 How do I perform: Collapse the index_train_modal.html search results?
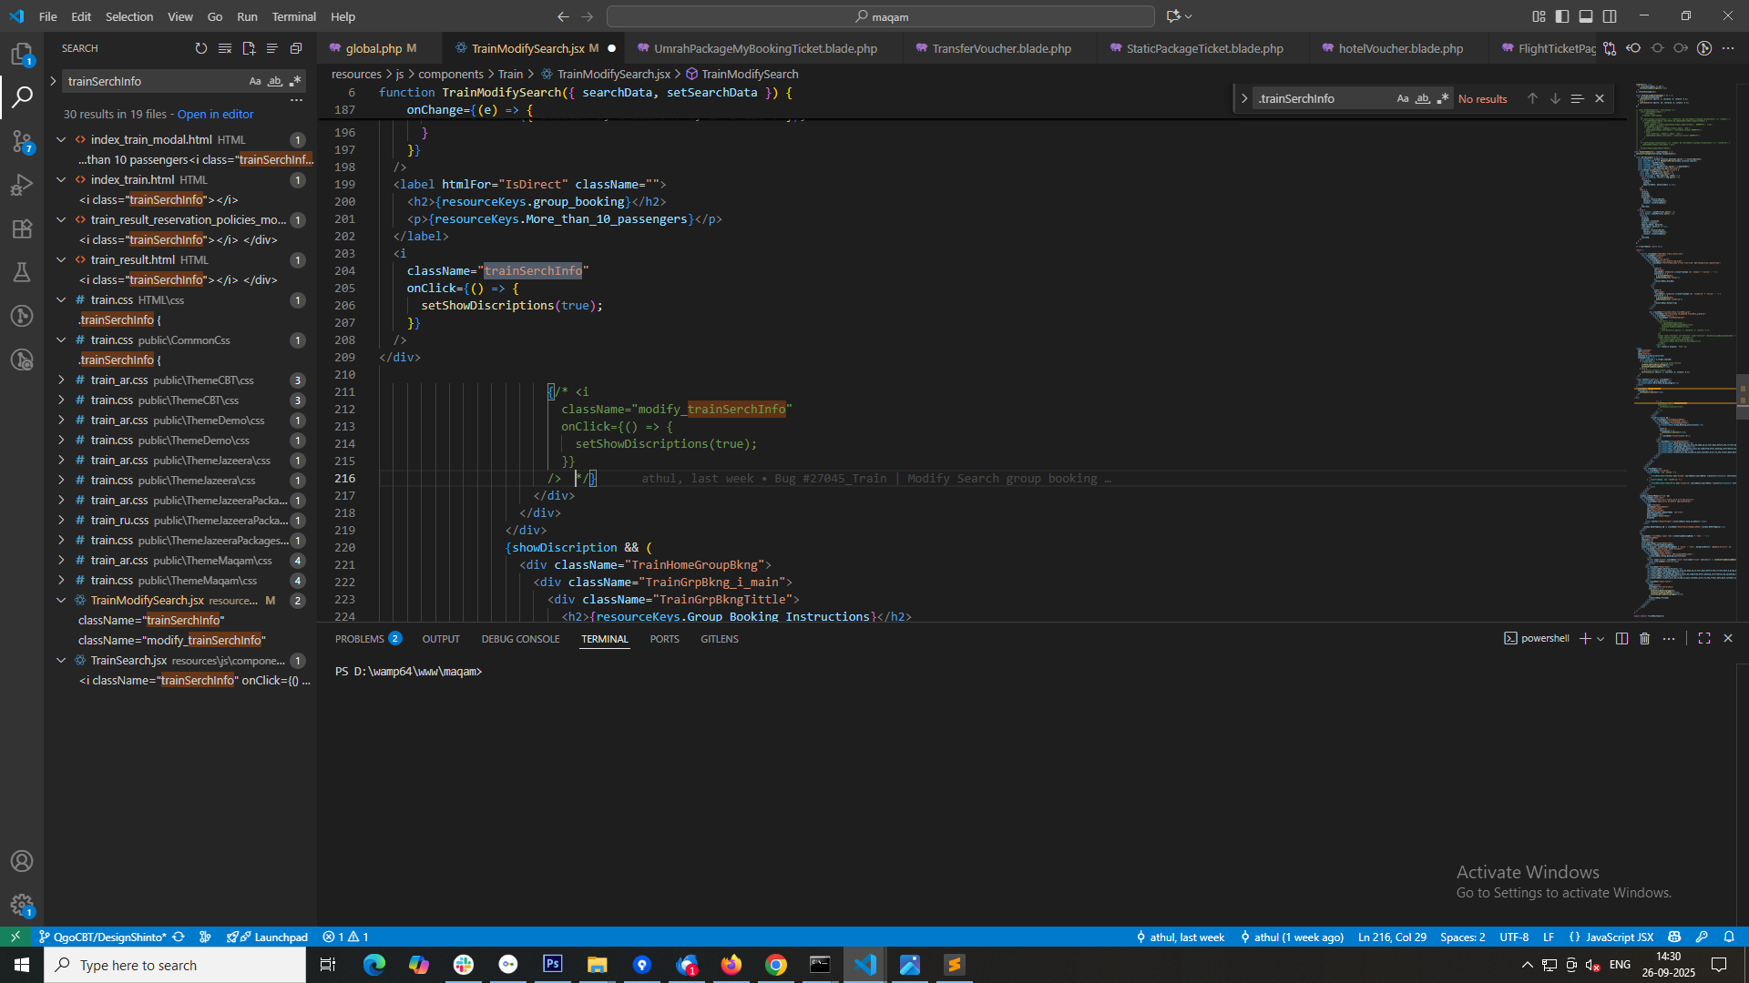[x=61, y=139]
